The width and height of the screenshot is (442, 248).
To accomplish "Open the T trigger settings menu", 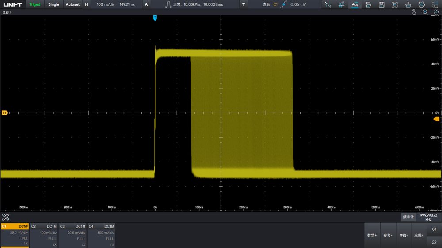I will pyautogui.click(x=244, y=4).
